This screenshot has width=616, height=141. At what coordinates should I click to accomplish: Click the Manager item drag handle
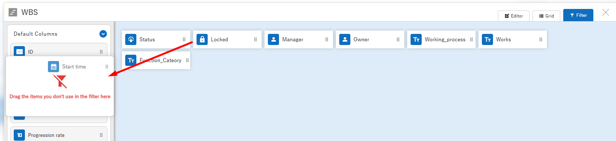327,39
